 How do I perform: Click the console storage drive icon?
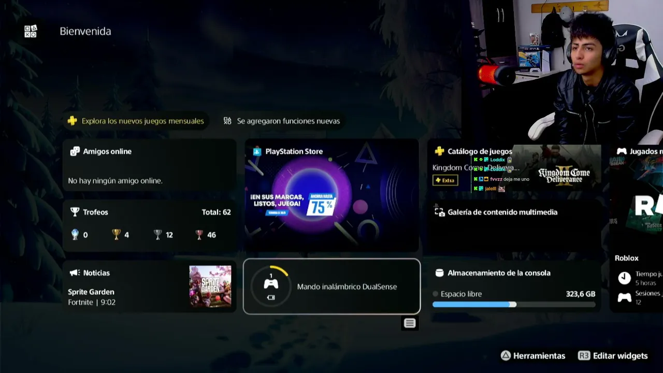tap(439, 273)
